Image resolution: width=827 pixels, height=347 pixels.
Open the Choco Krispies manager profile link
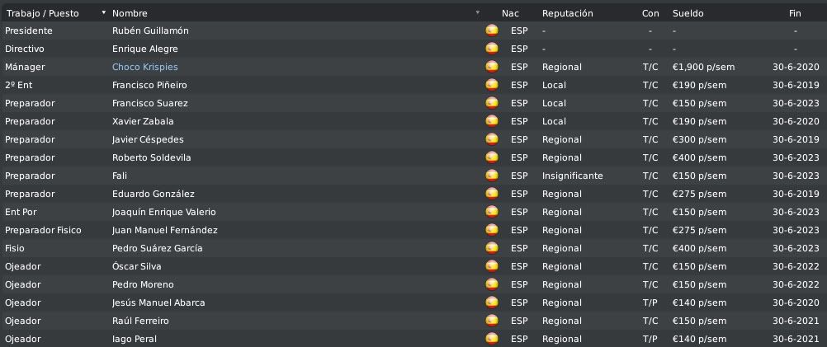[144, 67]
